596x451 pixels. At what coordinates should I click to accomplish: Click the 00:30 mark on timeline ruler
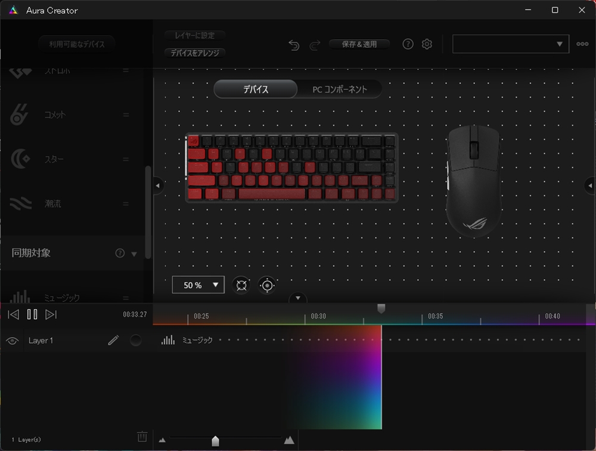tap(318, 316)
